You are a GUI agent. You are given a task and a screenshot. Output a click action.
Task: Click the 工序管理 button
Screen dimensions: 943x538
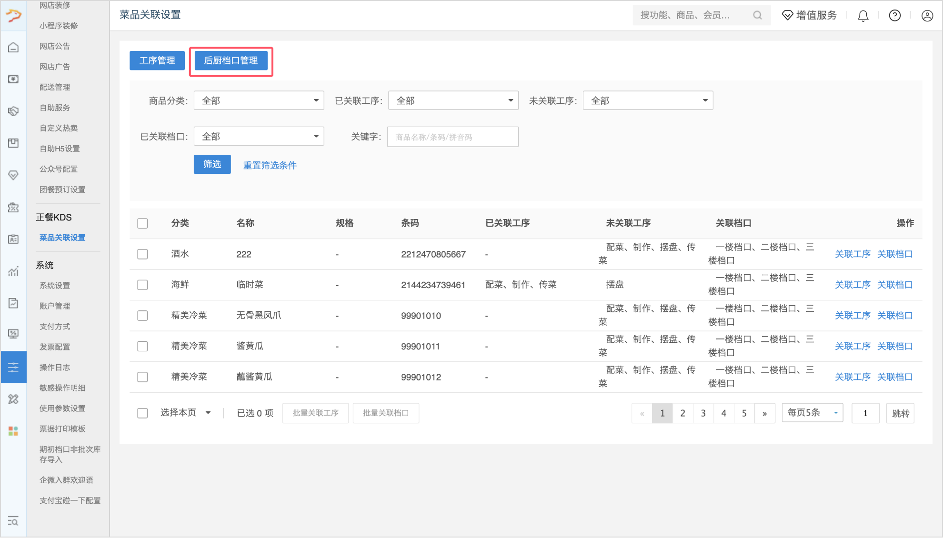pyautogui.click(x=157, y=60)
